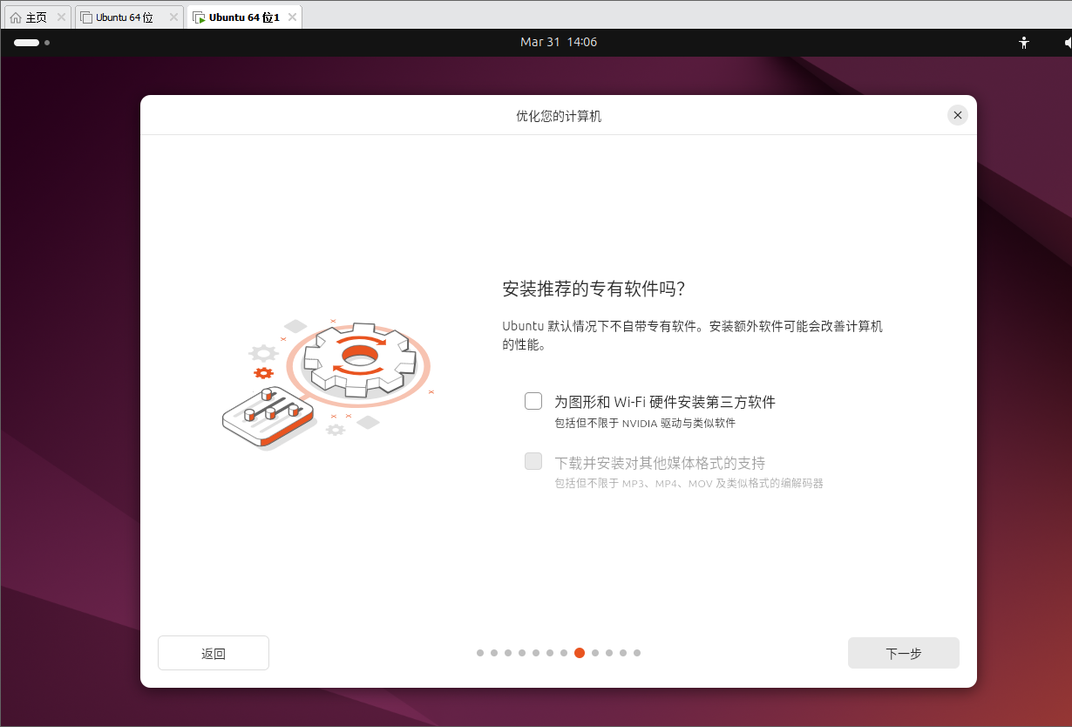Select the Ubuntu 64 位1 tab
The height and width of the screenshot is (727, 1072).
[x=244, y=17]
